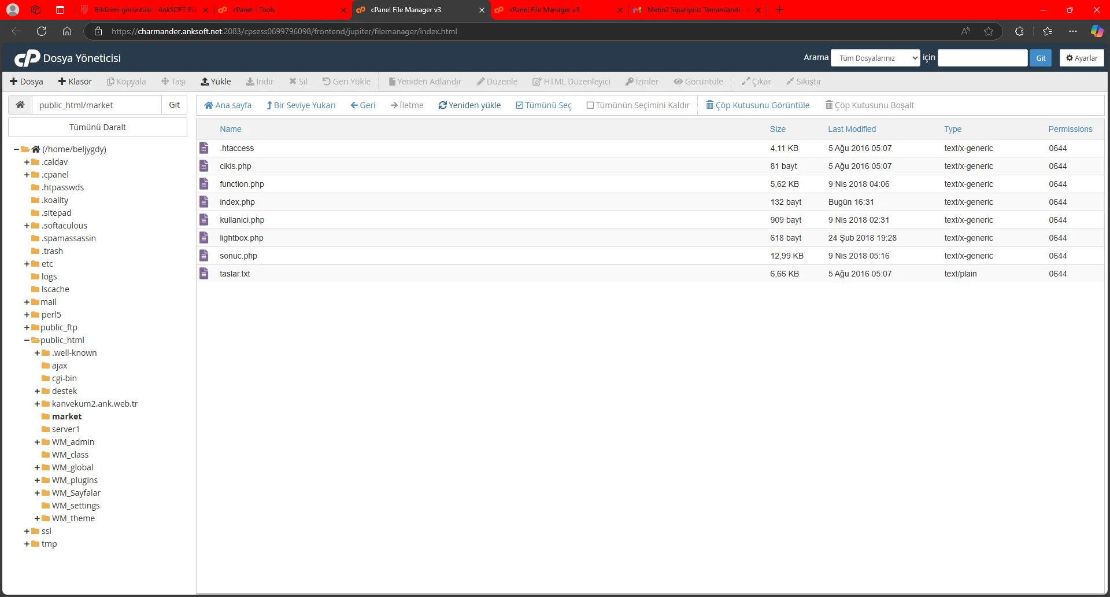Viewport: 1110px width, 597px height.
Task: Open Çöp Kutusunu Görüntüle trash view
Action: [x=757, y=105]
